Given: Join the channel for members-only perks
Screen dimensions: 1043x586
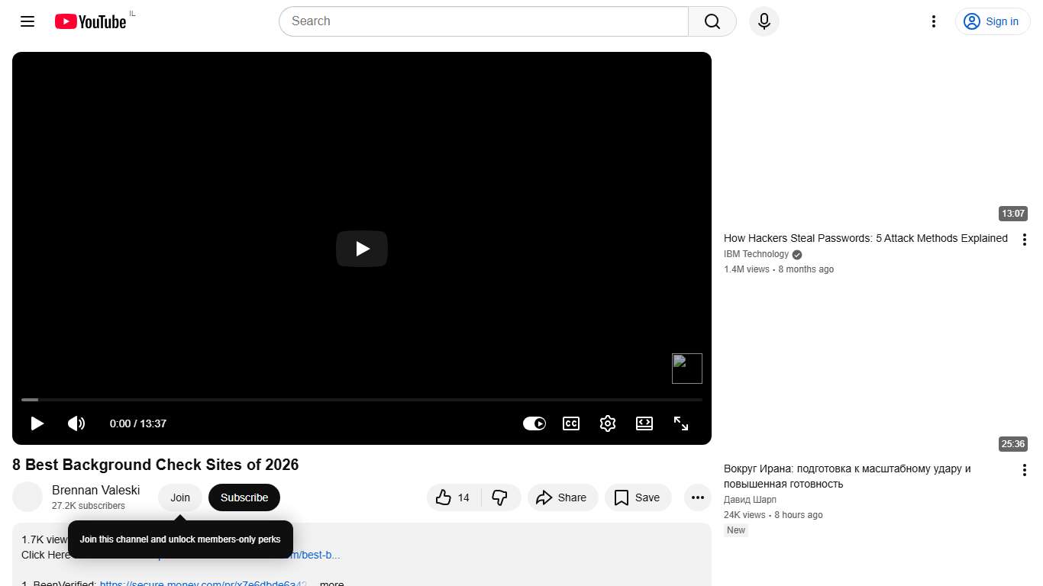Looking at the screenshot, I should (x=180, y=497).
